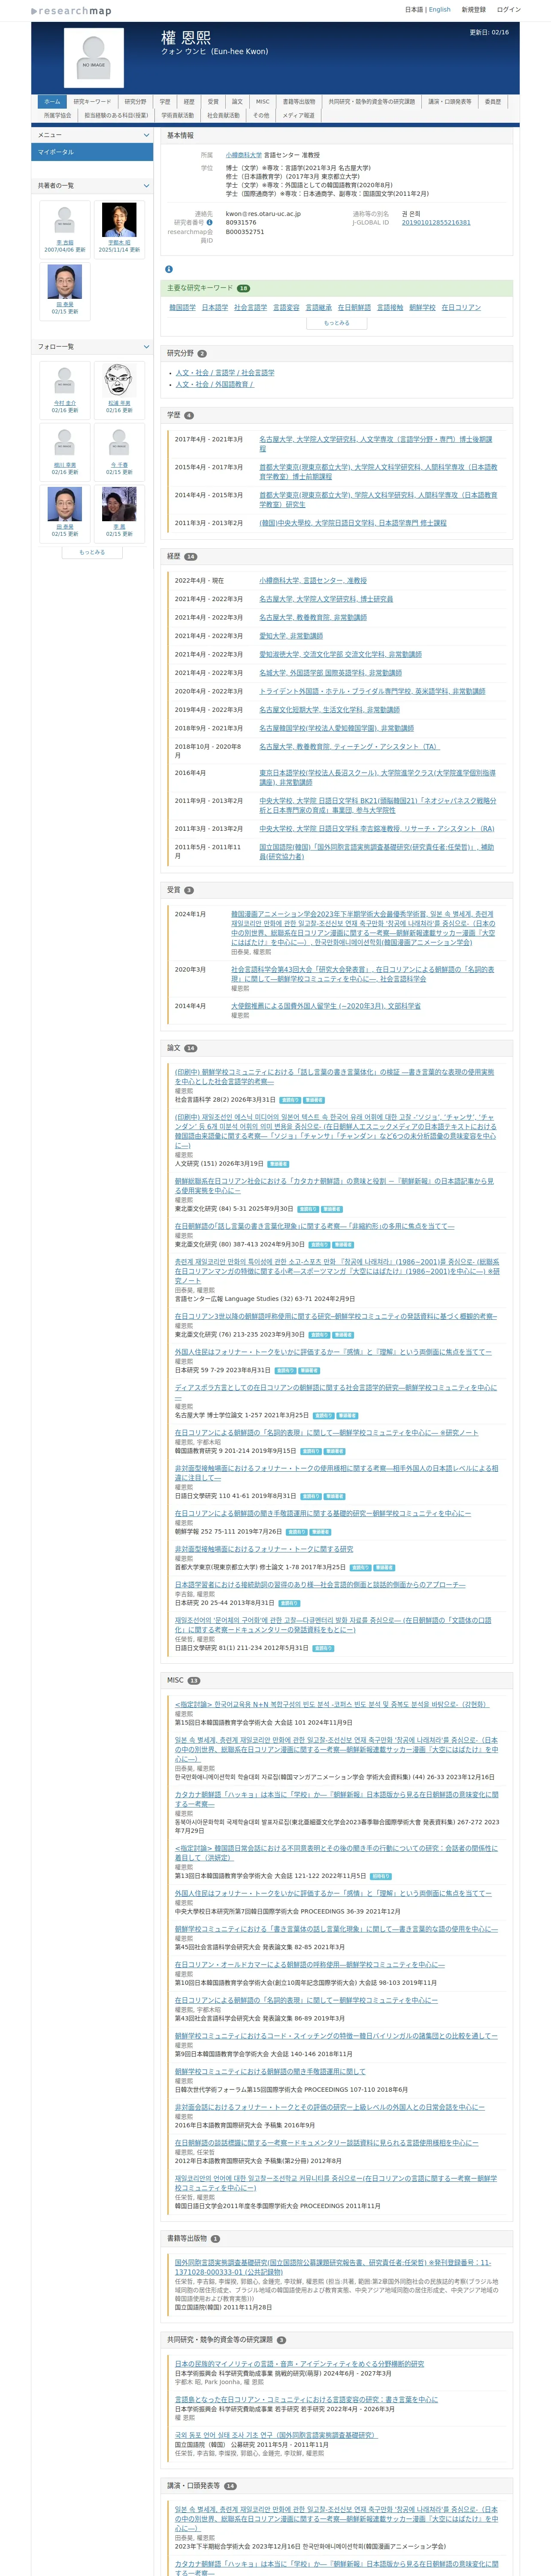The height and width of the screenshot is (2576, 551).
Task: Open follower 細川 泰恵's avatar
Action: (65, 443)
